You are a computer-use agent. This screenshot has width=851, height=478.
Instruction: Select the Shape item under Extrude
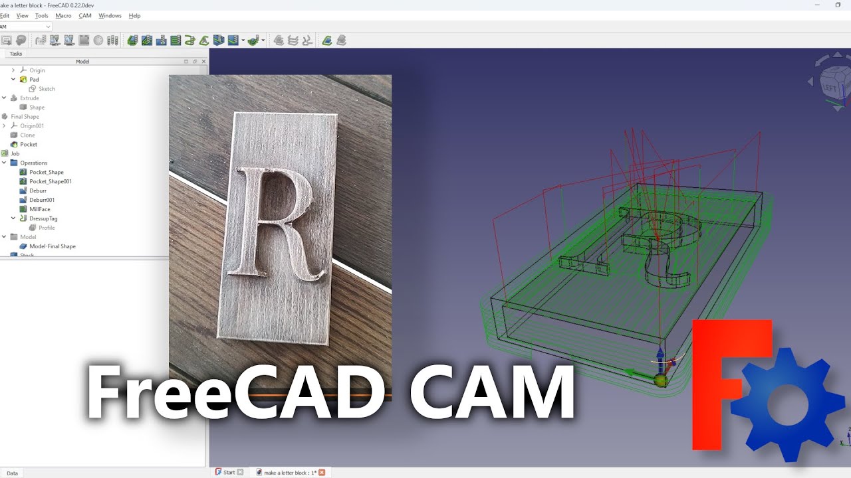[37, 107]
